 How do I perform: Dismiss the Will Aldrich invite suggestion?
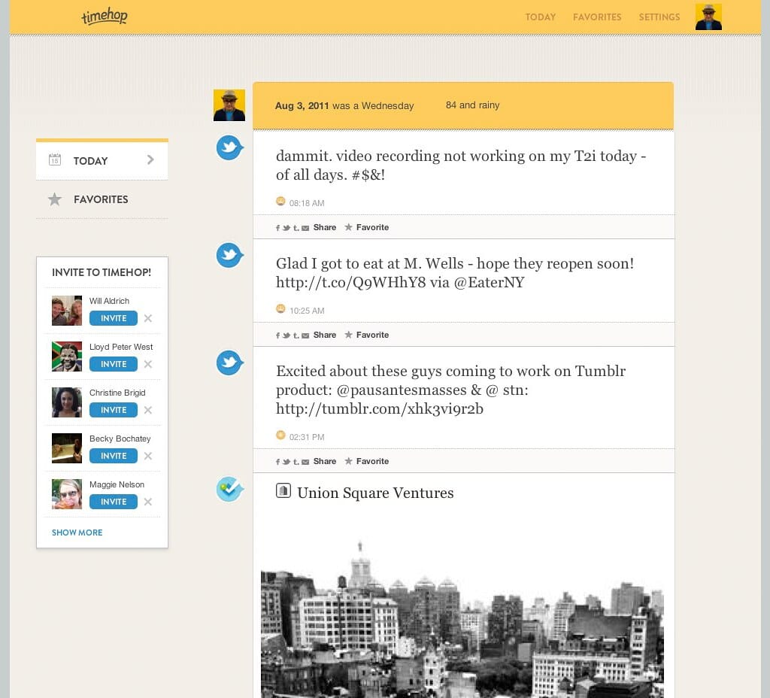[x=148, y=318]
